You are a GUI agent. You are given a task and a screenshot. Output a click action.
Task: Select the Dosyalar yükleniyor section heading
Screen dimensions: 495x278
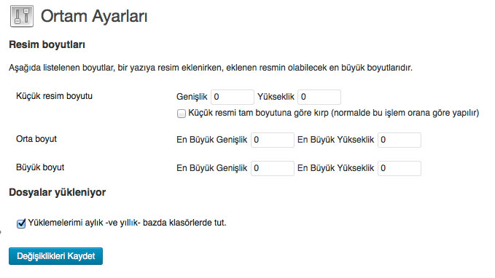(58, 192)
